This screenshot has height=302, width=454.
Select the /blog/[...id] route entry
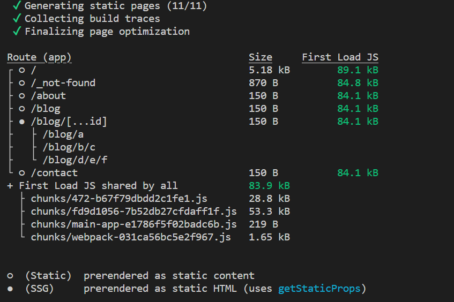click(x=69, y=122)
